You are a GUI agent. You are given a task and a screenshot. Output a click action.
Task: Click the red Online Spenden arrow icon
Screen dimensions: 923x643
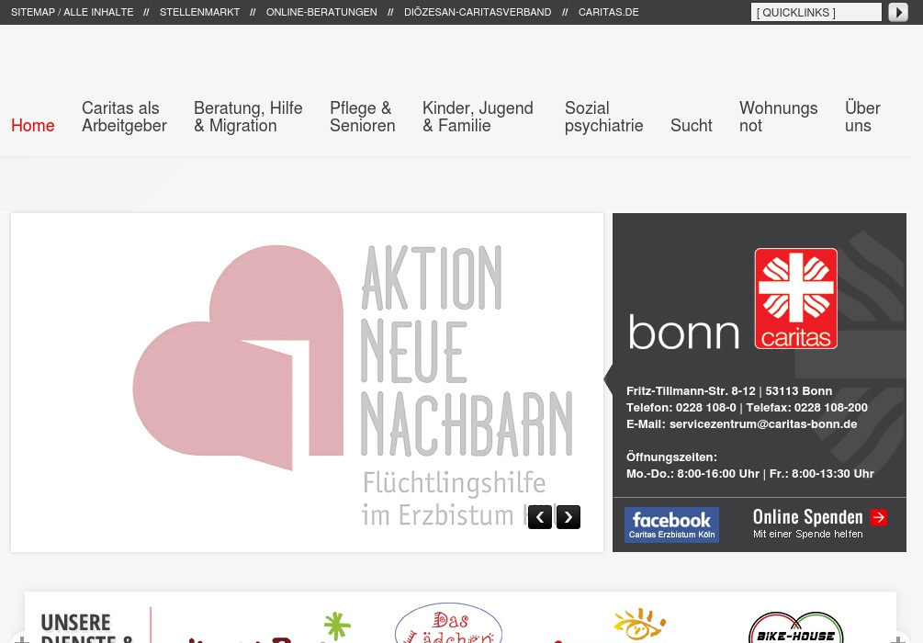[879, 517]
